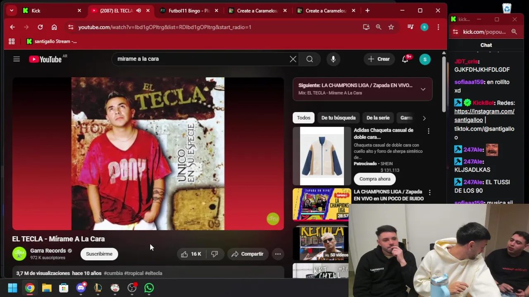The image size is (529, 297).
Task: Select the De la serie chip
Action: click(378, 118)
